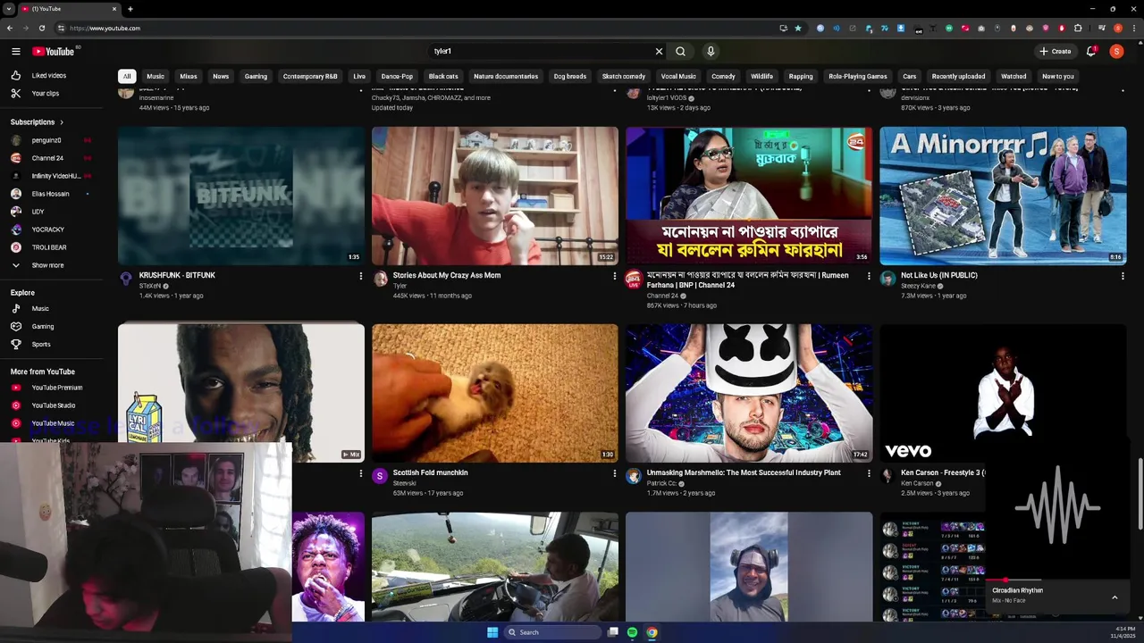Open a new browser tab with the plus icon
The width and height of the screenshot is (1144, 643).
pyautogui.click(x=130, y=9)
